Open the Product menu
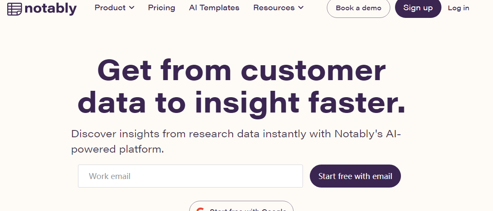The width and height of the screenshot is (493, 211). (110, 8)
